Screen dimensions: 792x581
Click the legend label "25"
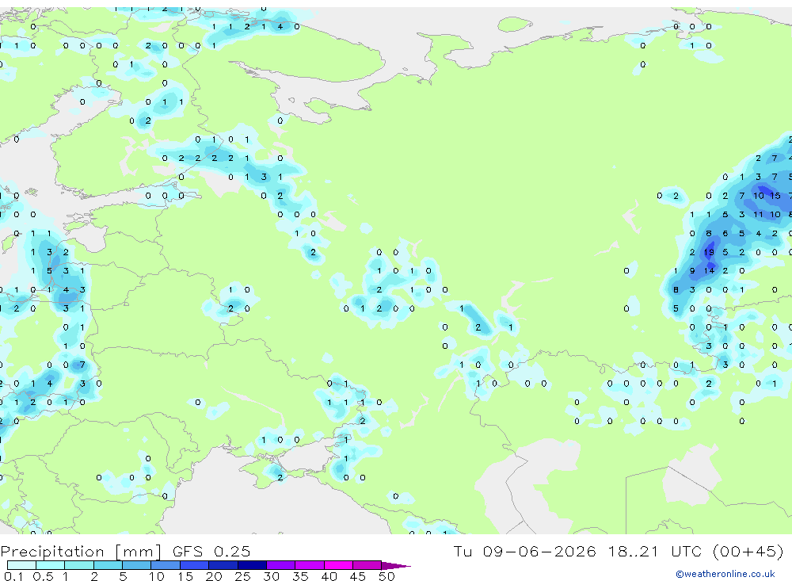[x=242, y=576]
